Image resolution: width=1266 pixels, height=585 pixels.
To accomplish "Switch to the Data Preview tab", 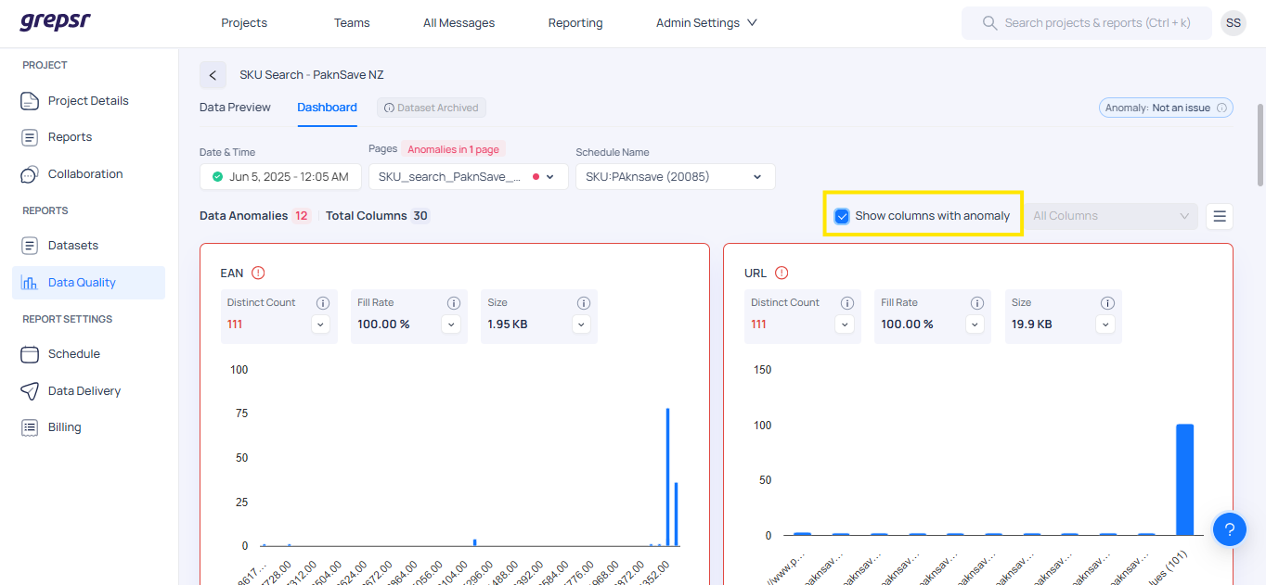I will point(235,108).
